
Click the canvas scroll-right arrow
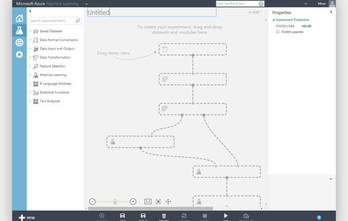point(262,208)
